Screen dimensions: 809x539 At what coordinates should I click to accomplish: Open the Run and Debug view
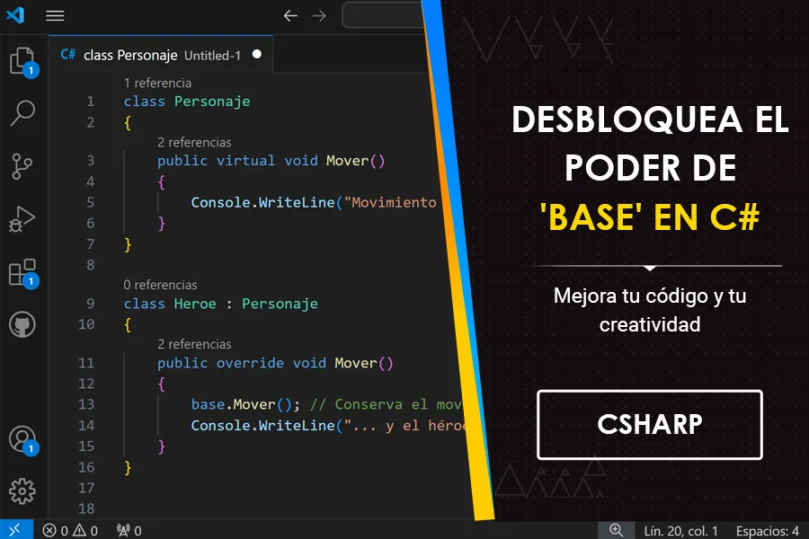pyautogui.click(x=22, y=218)
